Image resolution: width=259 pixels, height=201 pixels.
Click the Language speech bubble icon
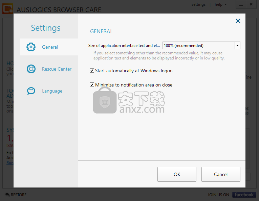(x=31, y=91)
